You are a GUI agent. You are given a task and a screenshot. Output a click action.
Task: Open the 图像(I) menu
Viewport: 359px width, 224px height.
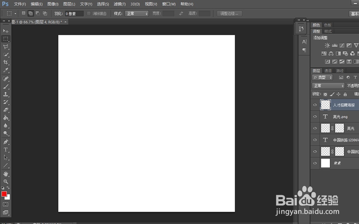(x=53, y=4)
